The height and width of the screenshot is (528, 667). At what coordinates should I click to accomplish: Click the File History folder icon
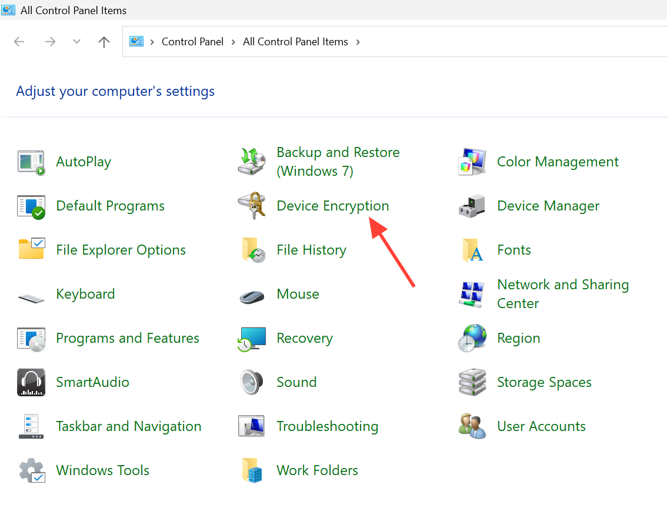tap(254, 250)
